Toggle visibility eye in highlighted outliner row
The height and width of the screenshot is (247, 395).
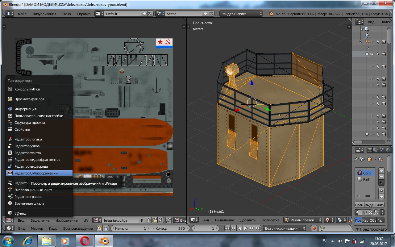pyautogui.click(x=372, y=54)
